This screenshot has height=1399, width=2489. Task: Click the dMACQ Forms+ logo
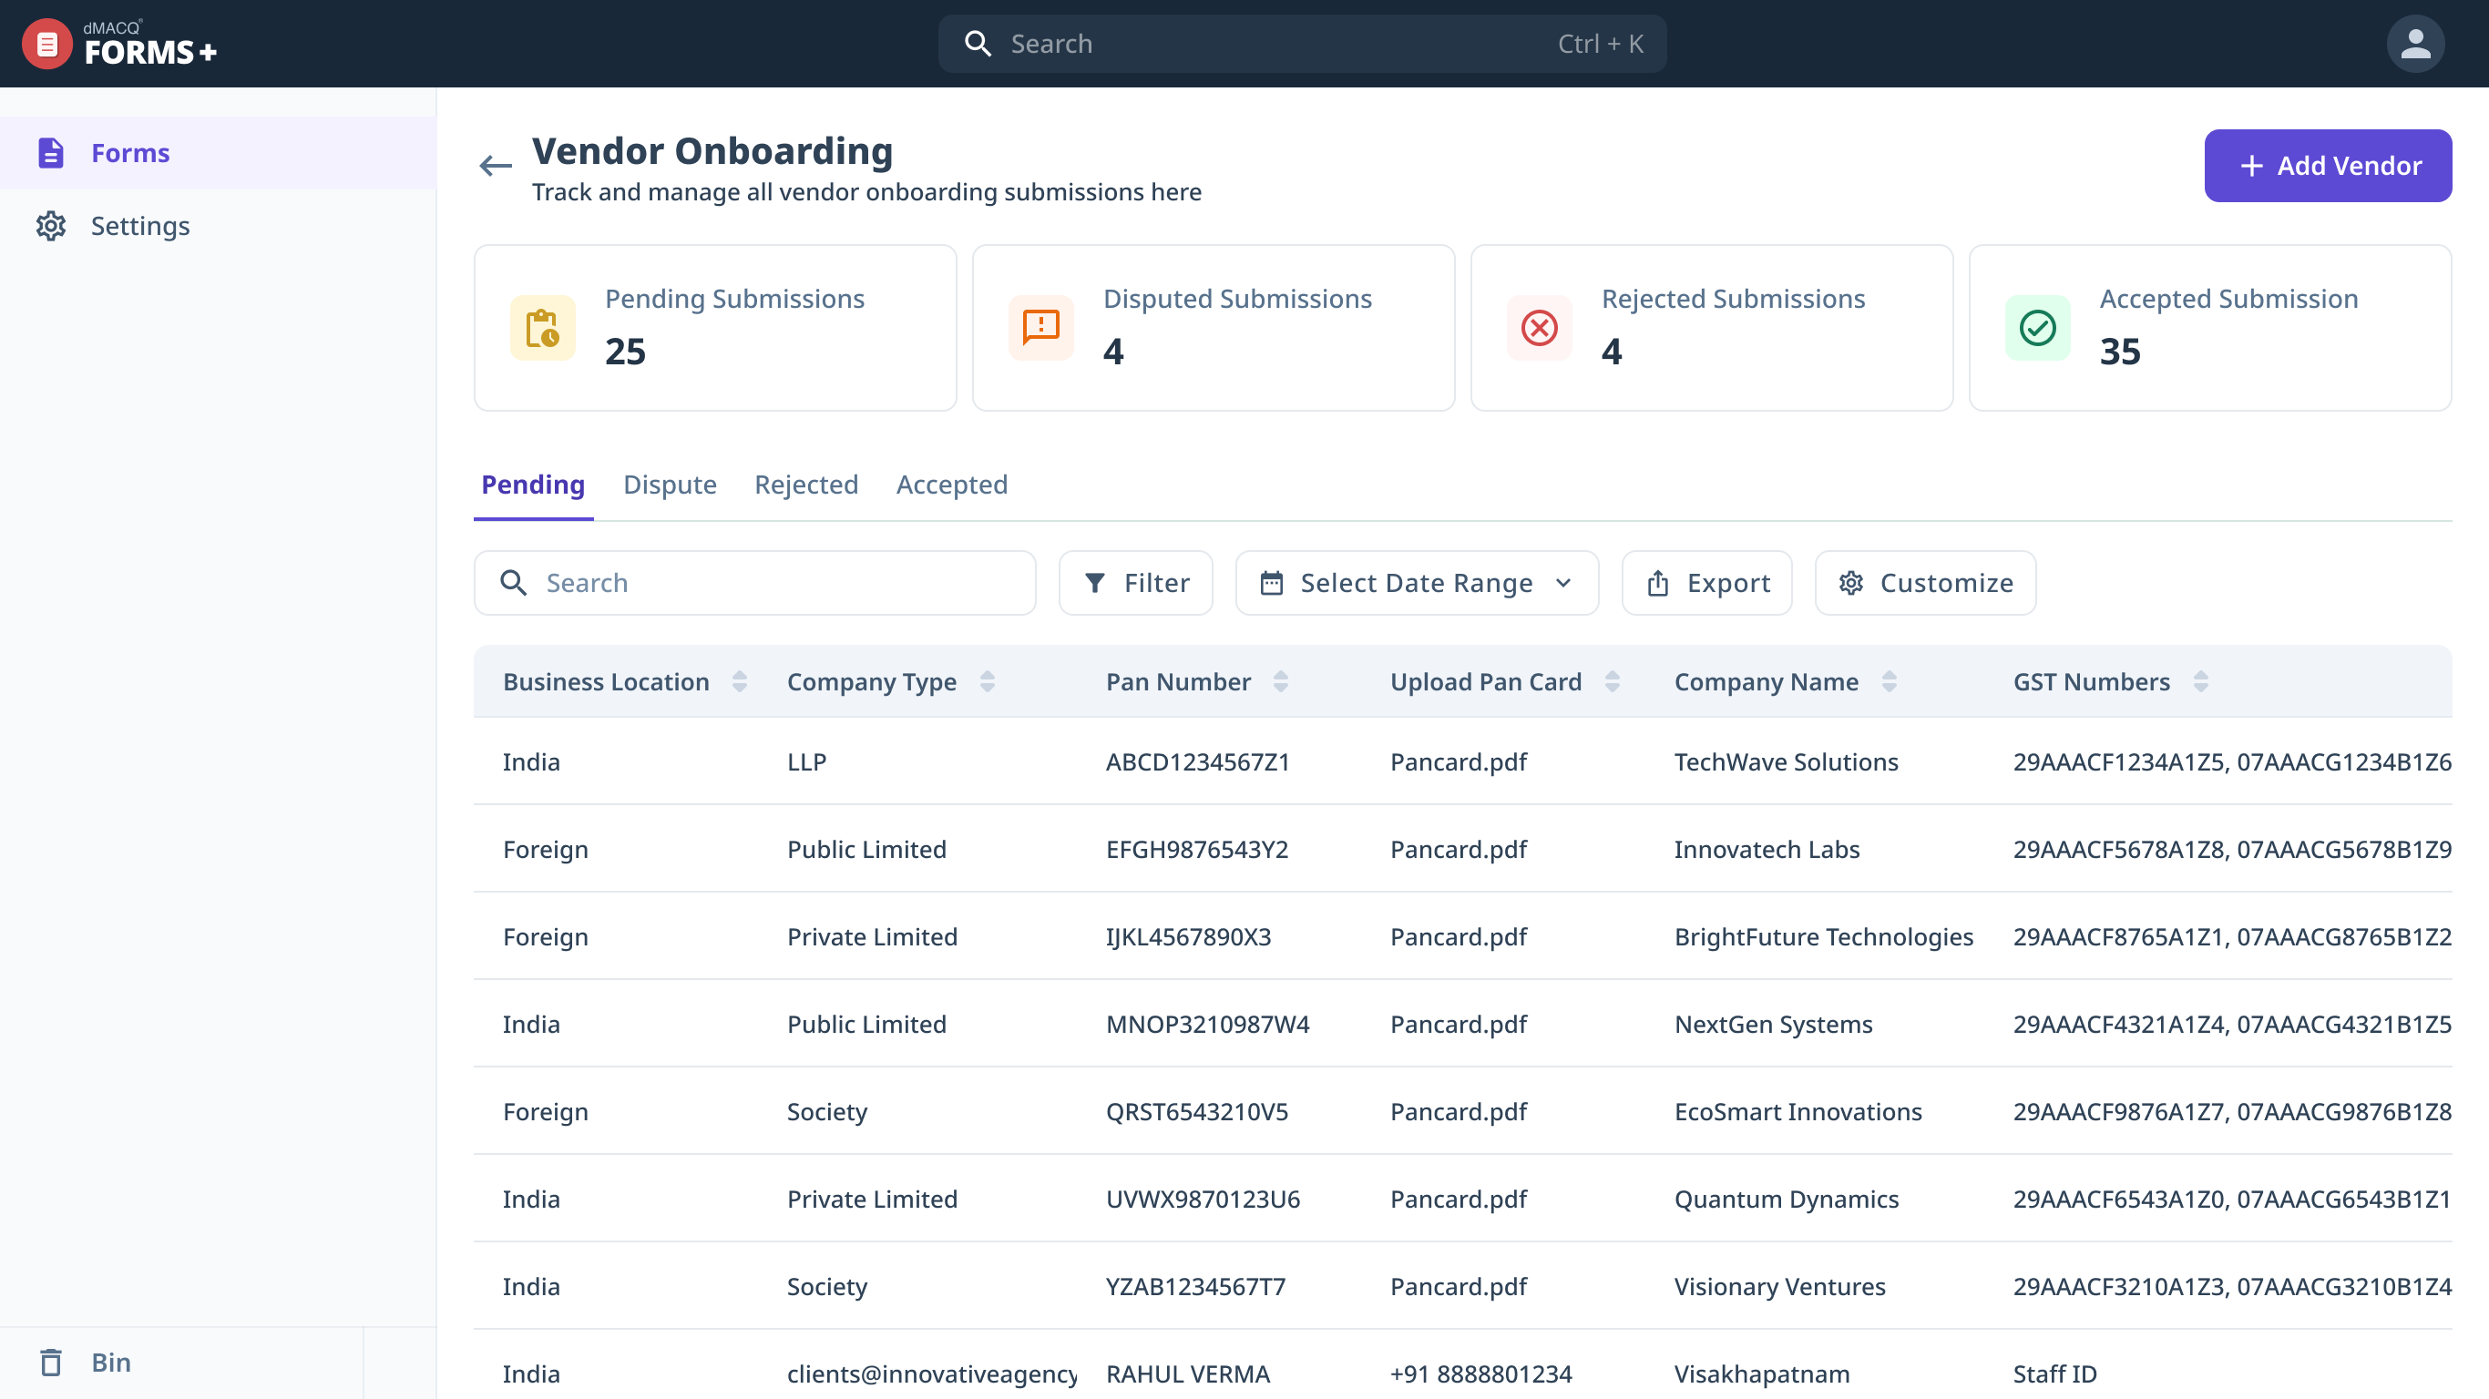click(x=120, y=44)
